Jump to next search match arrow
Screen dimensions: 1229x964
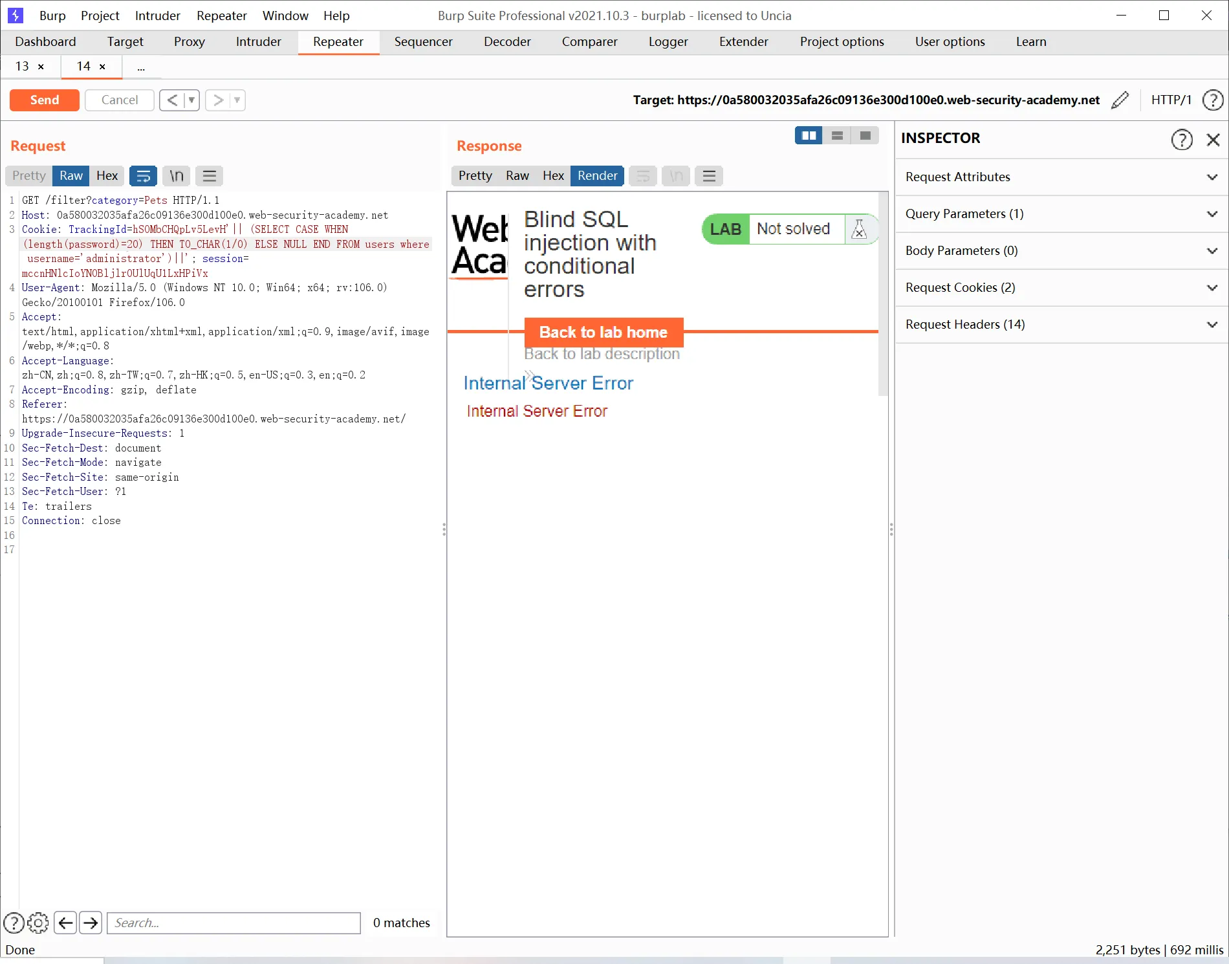coord(91,923)
